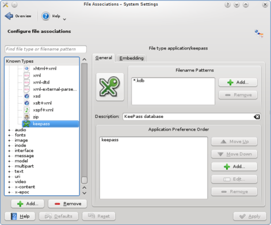Click the large KeePass file type icon

[110, 87]
